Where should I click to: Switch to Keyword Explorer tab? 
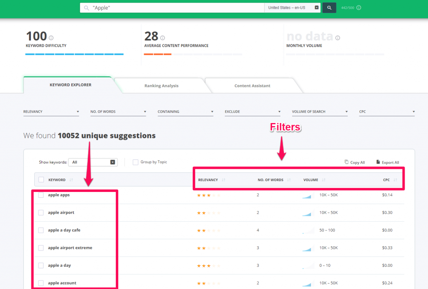pos(70,85)
